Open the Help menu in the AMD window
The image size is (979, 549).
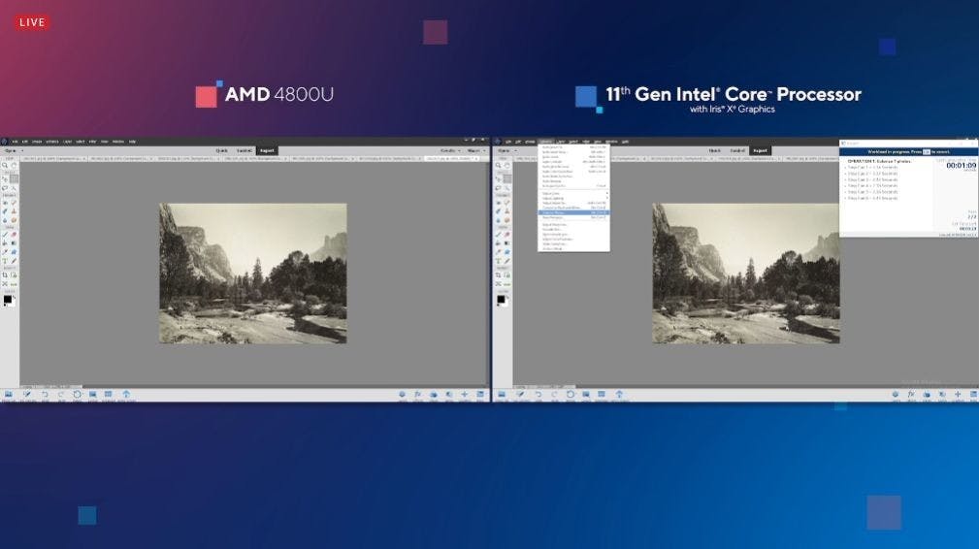132,141
